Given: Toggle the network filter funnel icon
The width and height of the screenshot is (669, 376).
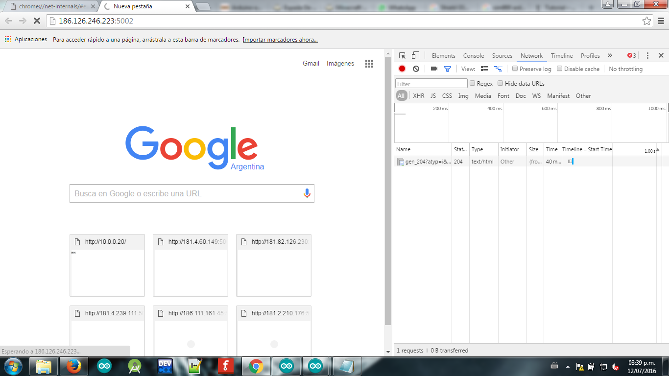Looking at the screenshot, I should (x=447, y=69).
